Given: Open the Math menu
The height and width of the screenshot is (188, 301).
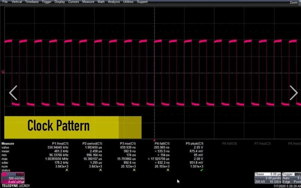Looking at the screenshot, I should (x=101, y=2).
